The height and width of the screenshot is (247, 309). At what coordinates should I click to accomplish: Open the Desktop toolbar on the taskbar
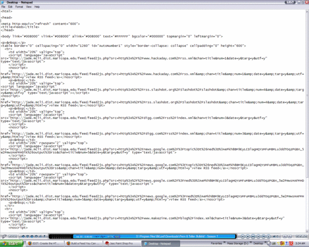pyautogui.click(x=258, y=244)
